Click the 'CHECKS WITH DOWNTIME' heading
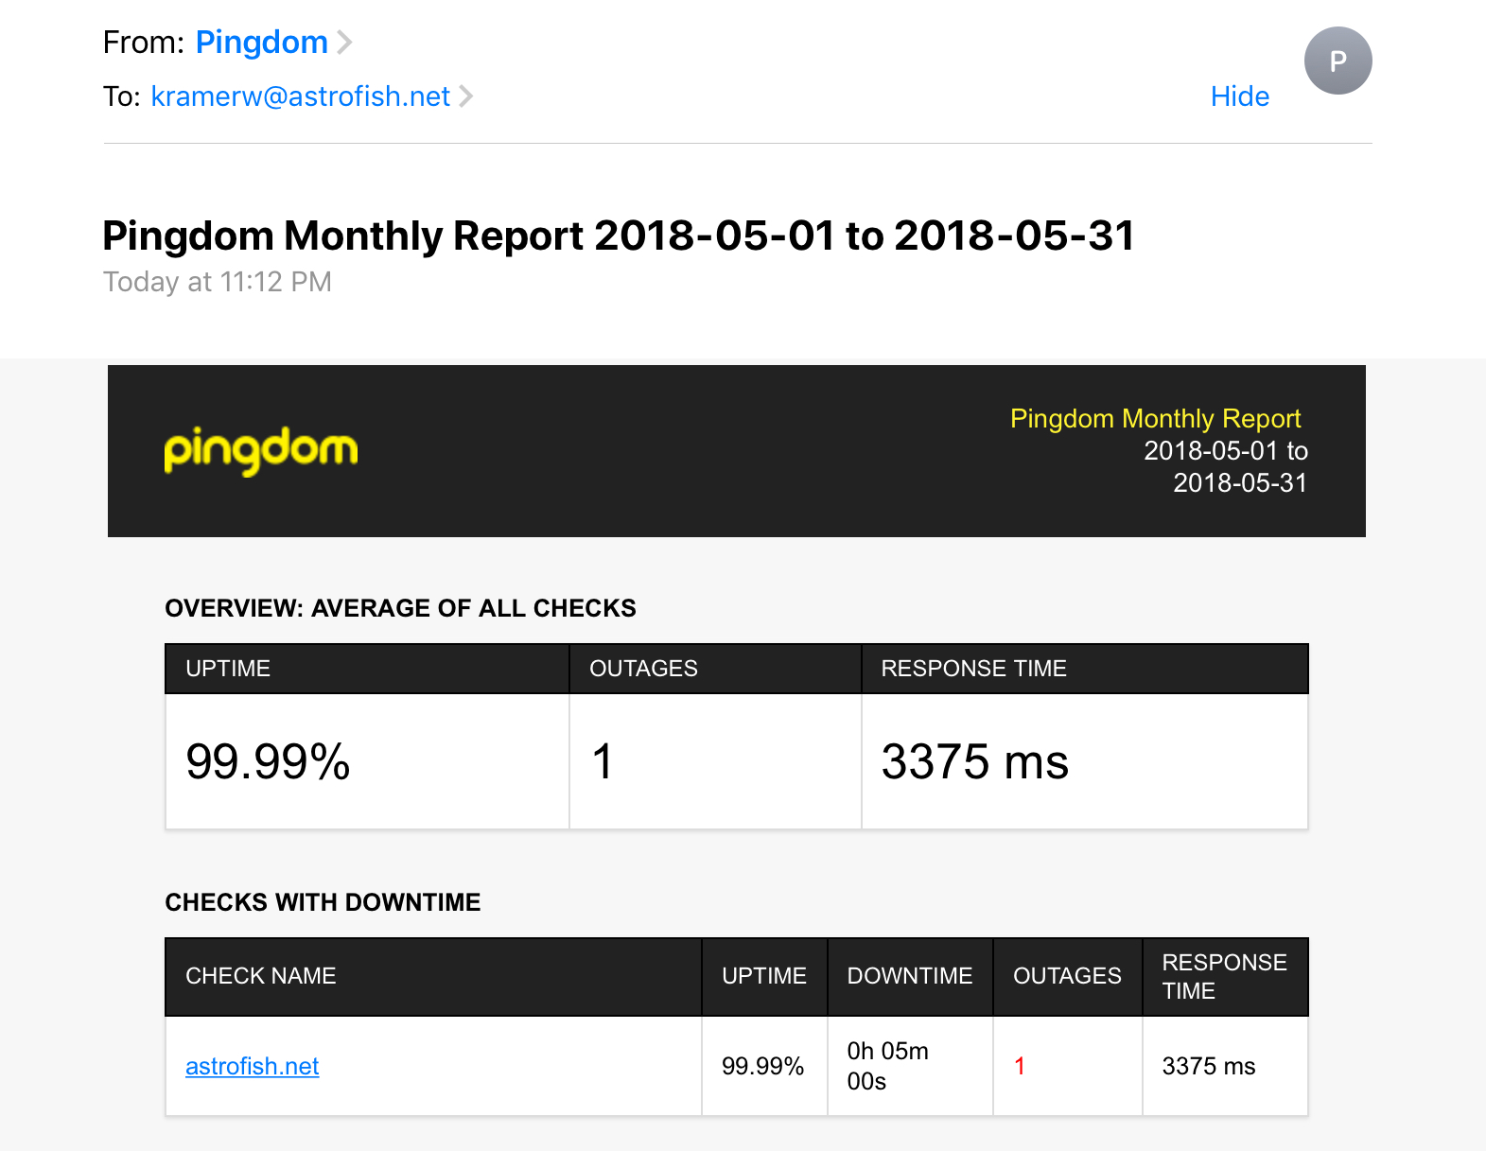This screenshot has width=1486, height=1151. coord(323,902)
